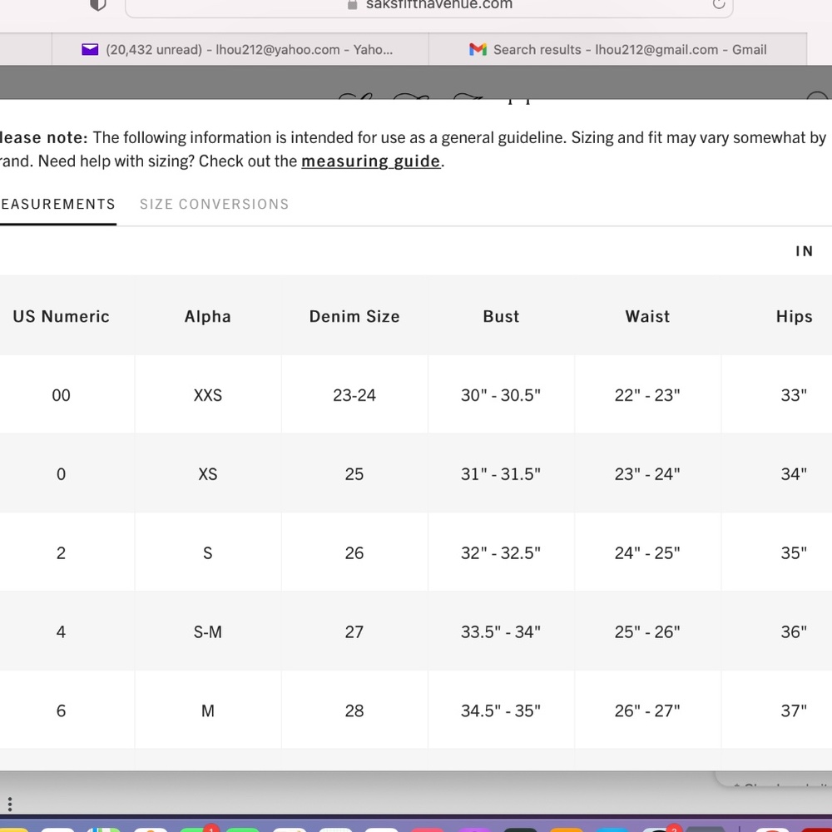Click the Bust column header
This screenshot has width=832, height=832.
point(501,316)
